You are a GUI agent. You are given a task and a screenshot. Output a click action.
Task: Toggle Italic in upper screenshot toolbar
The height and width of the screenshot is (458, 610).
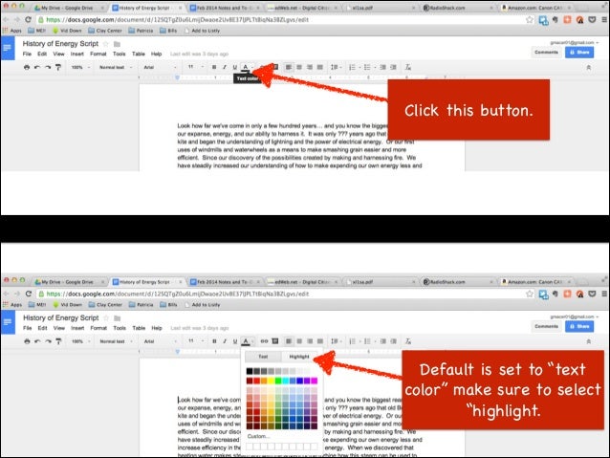[x=225, y=67]
